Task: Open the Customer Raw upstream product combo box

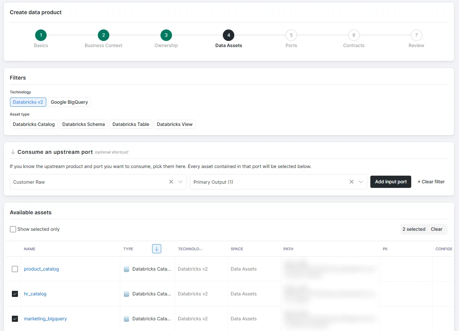Action: click(98, 182)
